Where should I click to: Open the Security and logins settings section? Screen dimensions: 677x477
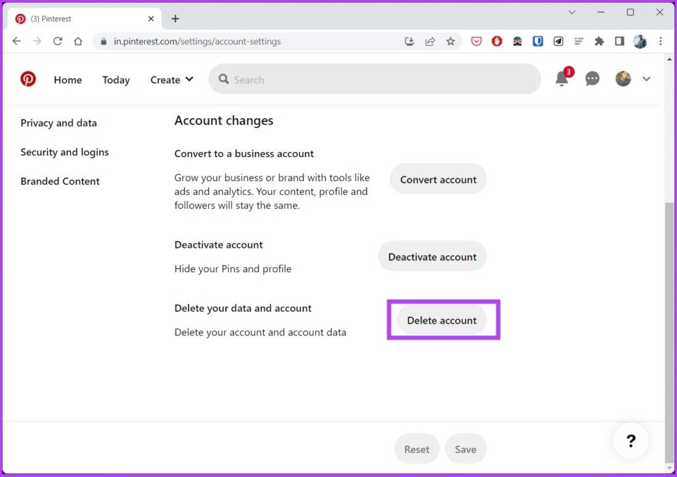(x=65, y=152)
